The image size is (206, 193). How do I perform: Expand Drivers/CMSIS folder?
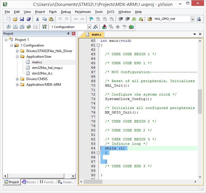17,79
